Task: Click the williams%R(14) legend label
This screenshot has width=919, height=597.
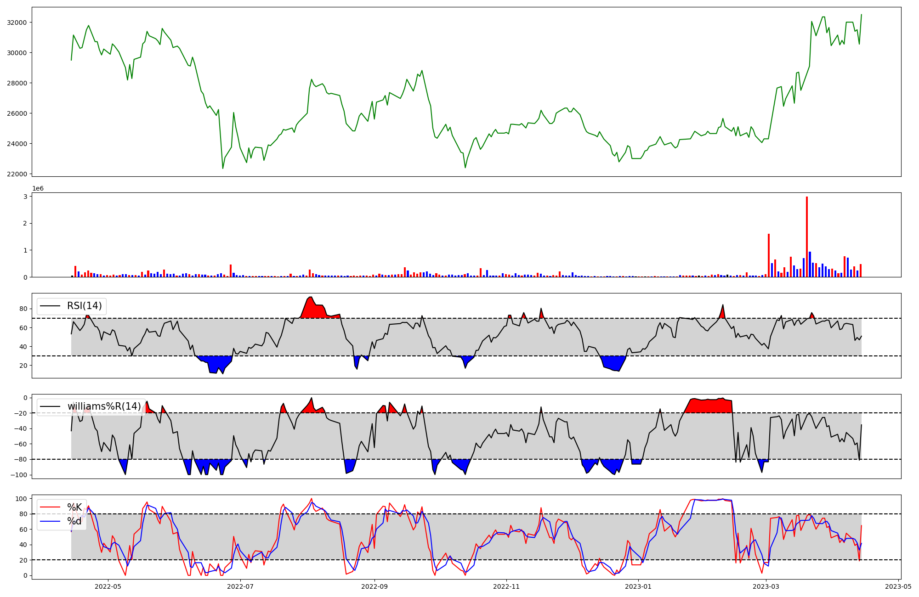Action: tap(104, 406)
